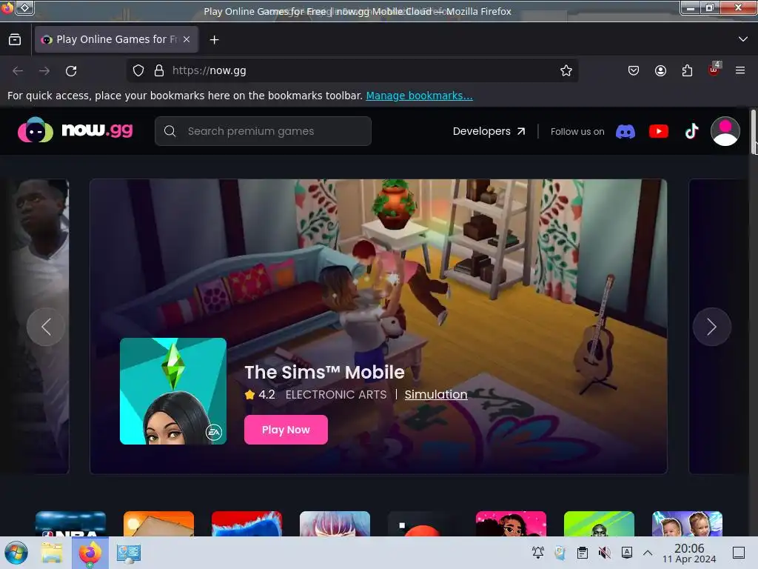The image size is (758, 569).
Task: Click the search magnifier icon
Action: (170, 131)
